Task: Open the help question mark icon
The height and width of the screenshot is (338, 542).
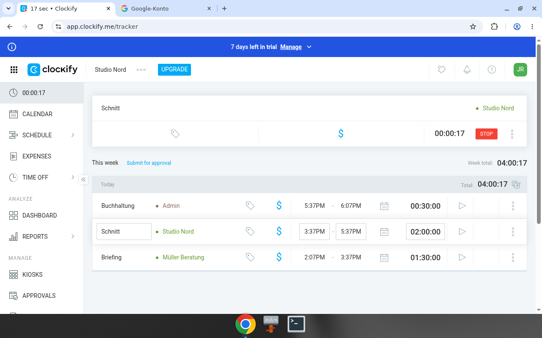Action: 492,70
